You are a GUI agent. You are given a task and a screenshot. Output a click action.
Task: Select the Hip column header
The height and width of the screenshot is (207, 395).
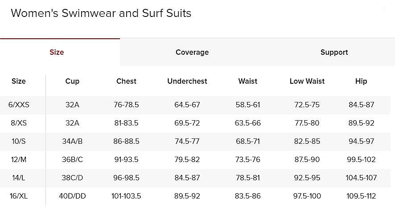[361, 81]
